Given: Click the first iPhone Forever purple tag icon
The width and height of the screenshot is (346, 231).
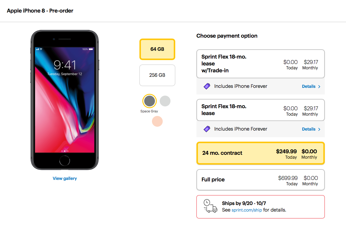Looking at the screenshot, I should tap(207, 86).
